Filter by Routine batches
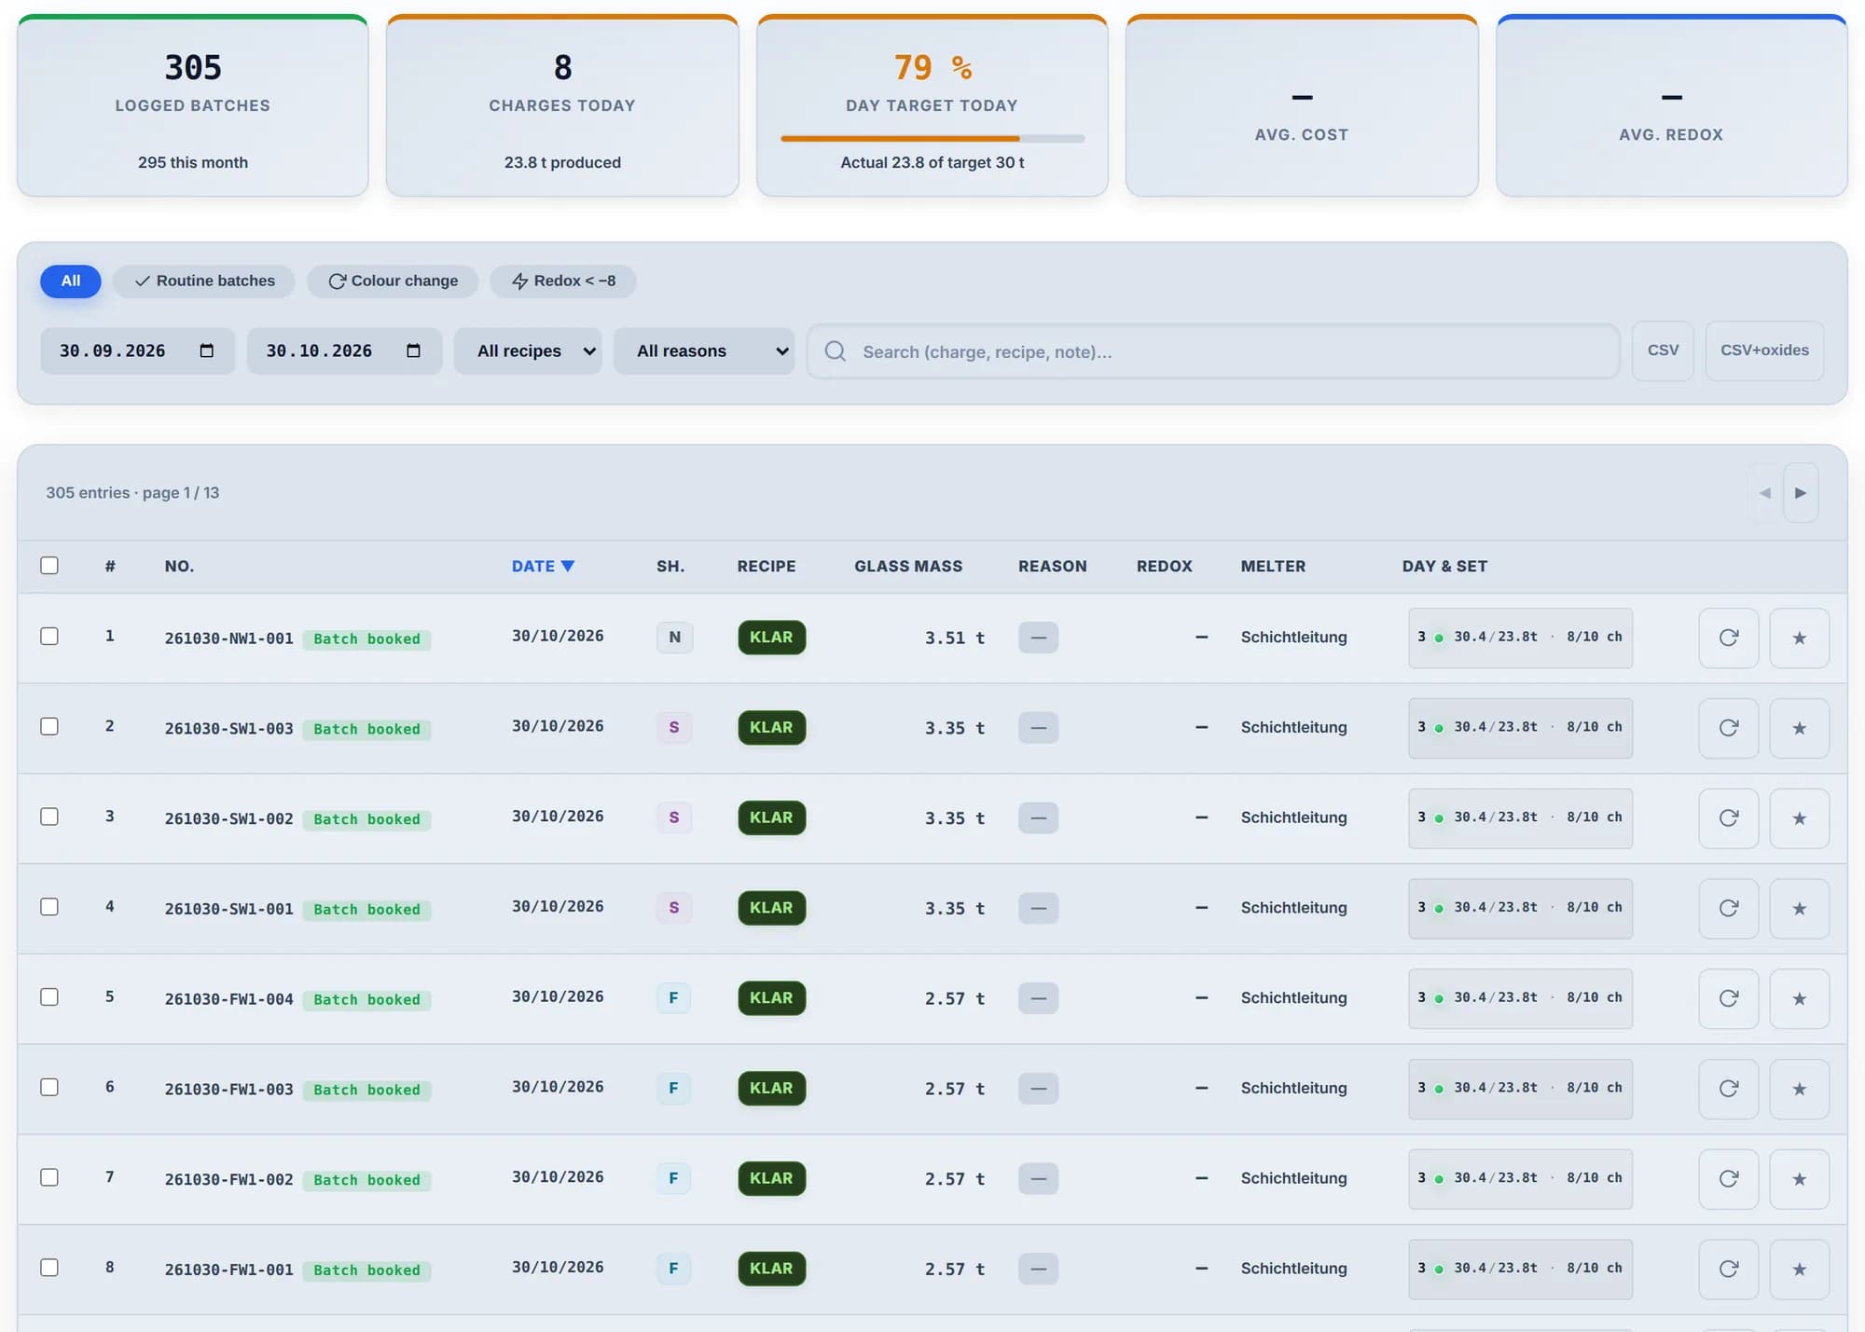The height and width of the screenshot is (1332, 1865). (204, 281)
